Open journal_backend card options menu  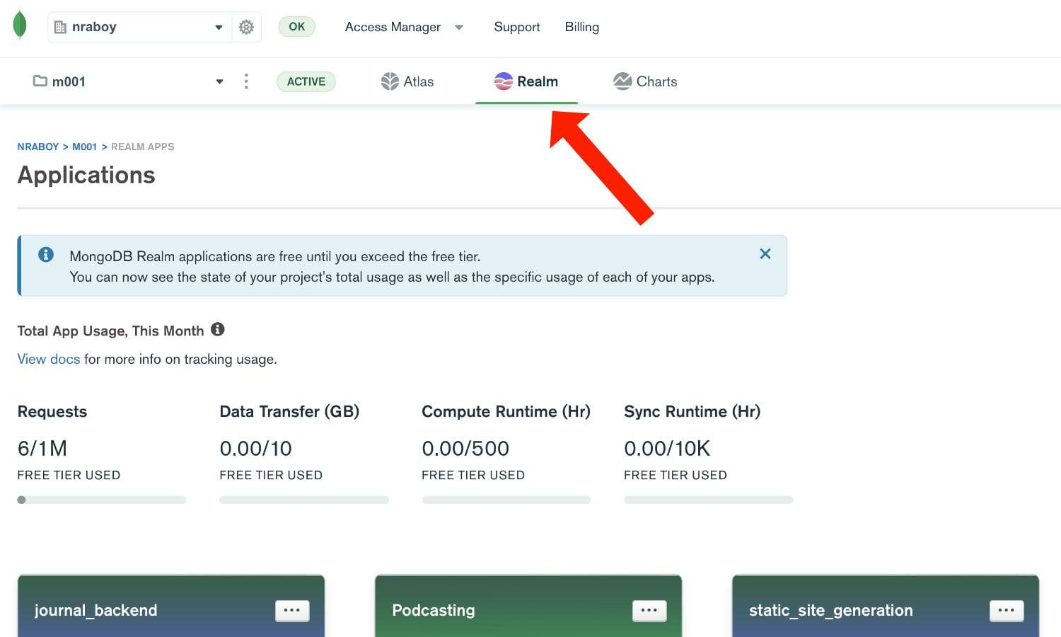click(x=292, y=610)
